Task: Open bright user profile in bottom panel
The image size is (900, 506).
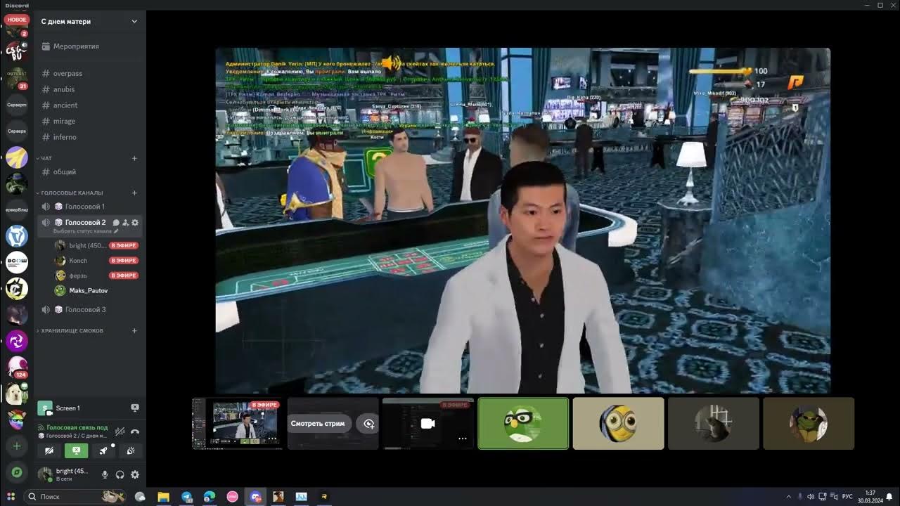Action: [x=65, y=474]
